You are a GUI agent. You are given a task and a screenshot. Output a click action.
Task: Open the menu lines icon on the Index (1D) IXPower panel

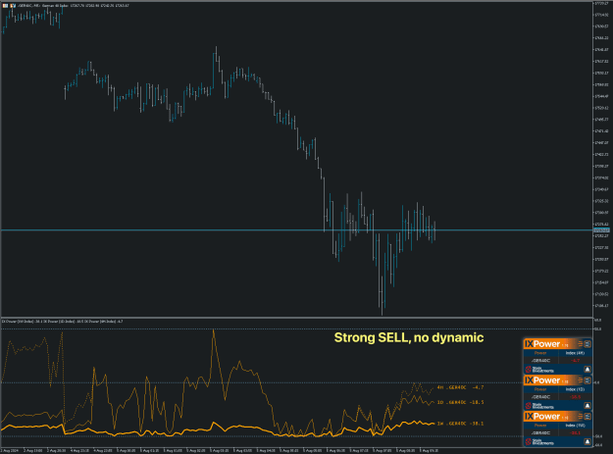point(581,380)
